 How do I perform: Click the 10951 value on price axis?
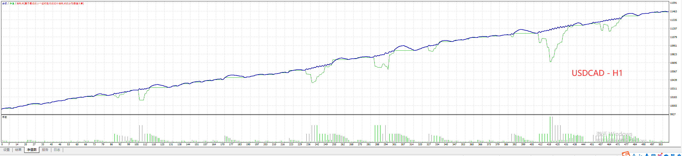(x=673, y=46)
